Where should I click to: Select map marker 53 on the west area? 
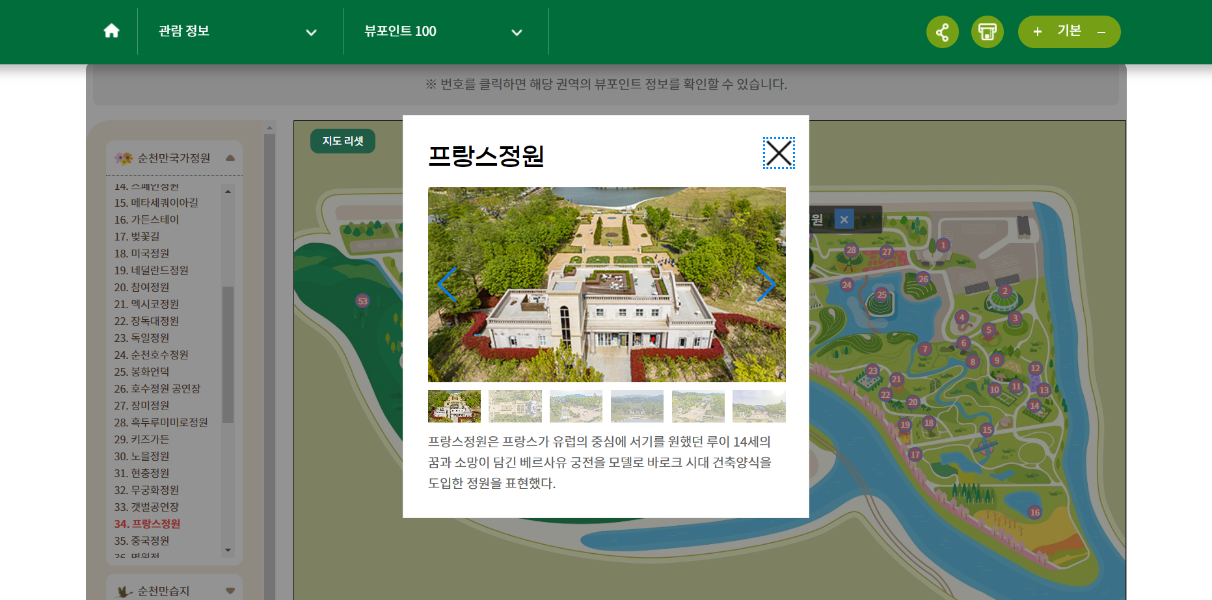[362, 301]
